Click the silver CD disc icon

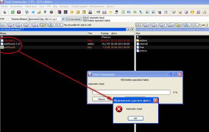point(186,12)
